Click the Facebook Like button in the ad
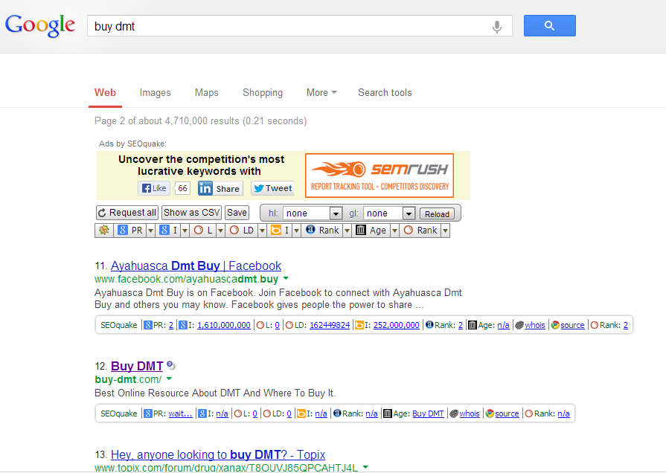Image resolution: width=666 pixels, height=473 pixels. coord(154,188)
